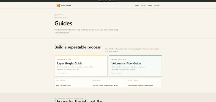Click the Volumetric Flow card description text
The image size is (216, 102).
(129, 68)
